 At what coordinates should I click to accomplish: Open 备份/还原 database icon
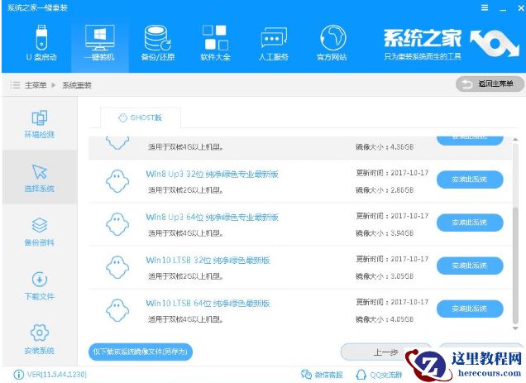[158, 43]
